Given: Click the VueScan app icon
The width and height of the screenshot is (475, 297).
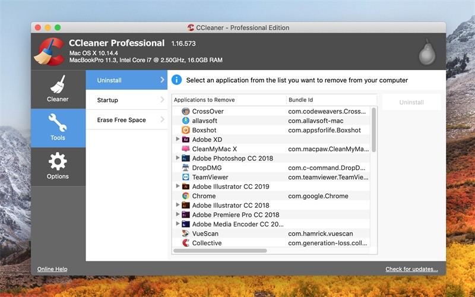Looking at the screenshot, I should click(186, 233).
